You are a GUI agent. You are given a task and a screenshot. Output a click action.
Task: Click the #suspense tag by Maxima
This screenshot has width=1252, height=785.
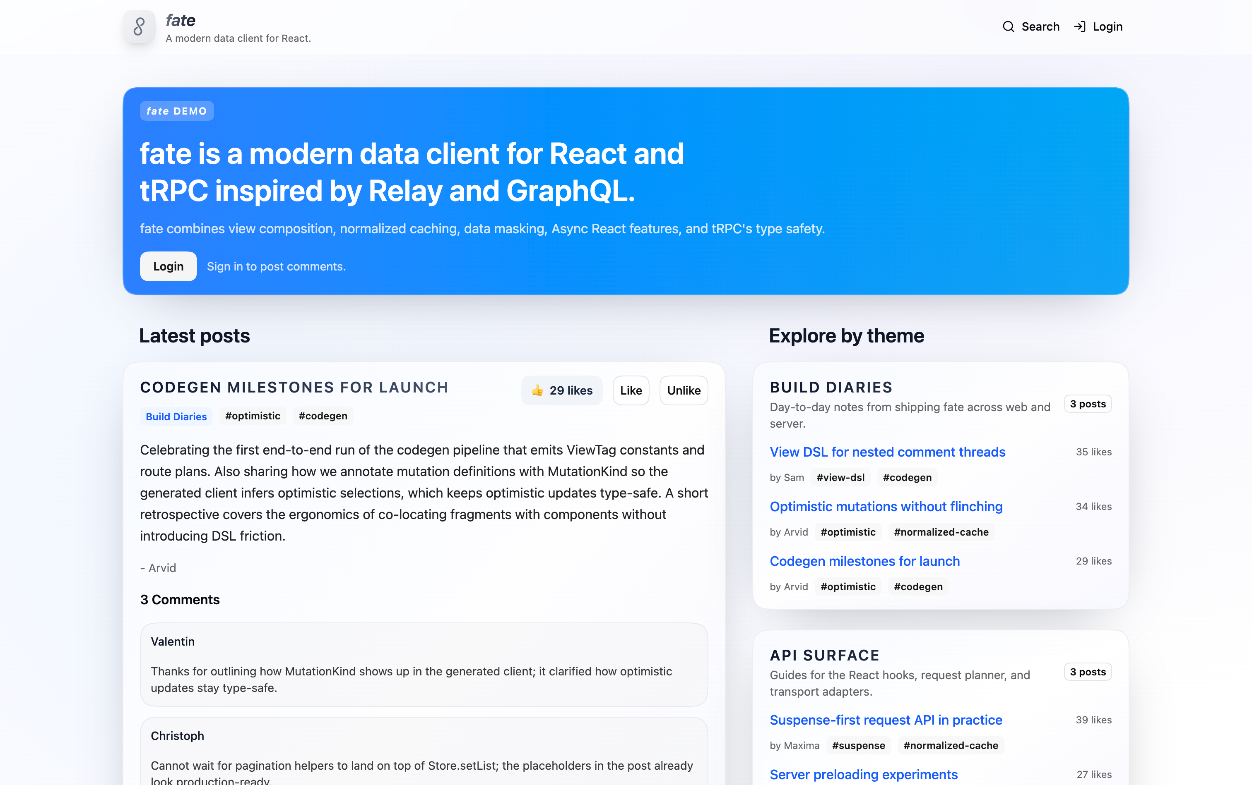point(858,745)
